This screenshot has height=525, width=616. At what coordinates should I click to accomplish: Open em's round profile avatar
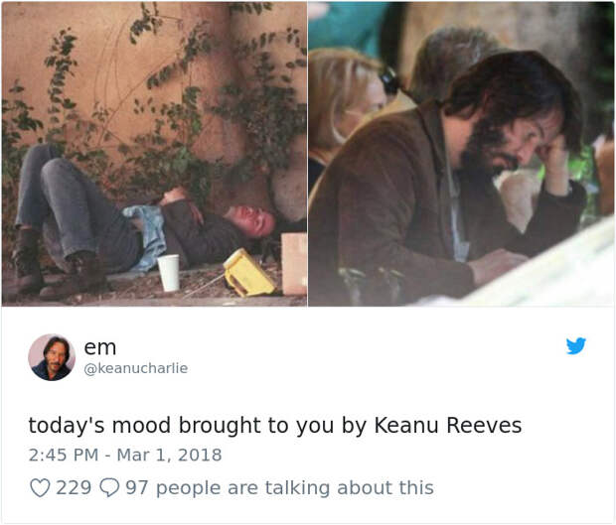(x=52, y=357)
